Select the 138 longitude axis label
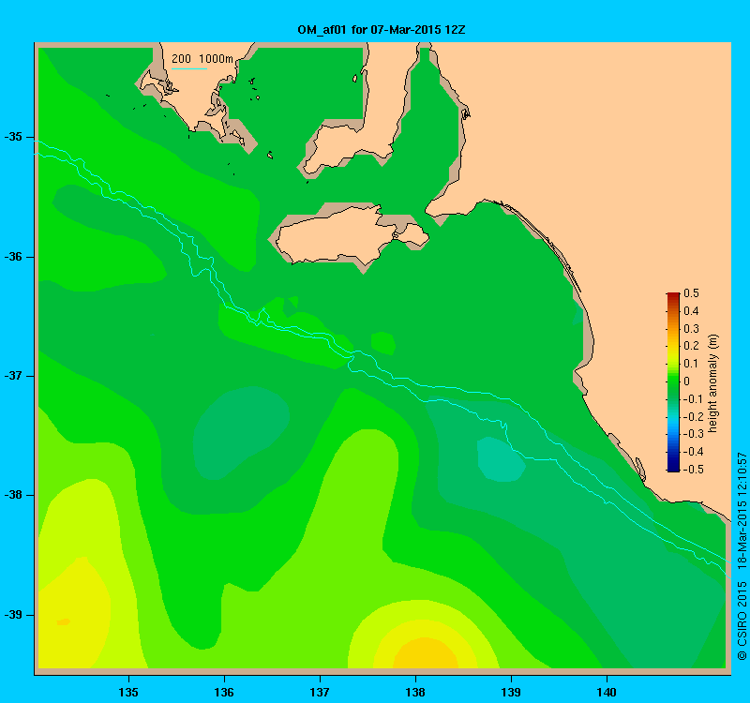Image resolution: width=750 pixels, height=703 pixels. tap(415, 692)
